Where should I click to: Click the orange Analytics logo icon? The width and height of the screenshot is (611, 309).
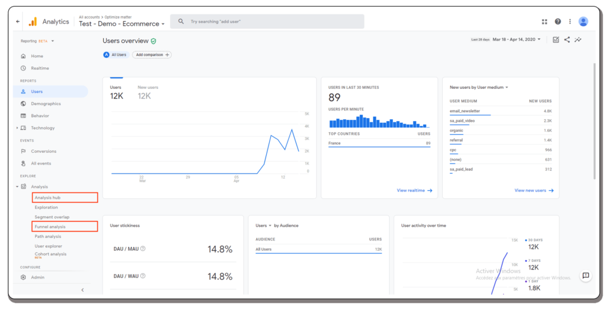click(x=33, y=22)
